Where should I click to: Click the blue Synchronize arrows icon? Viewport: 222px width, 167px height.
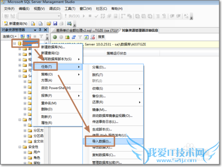click(x=74, y=37)
